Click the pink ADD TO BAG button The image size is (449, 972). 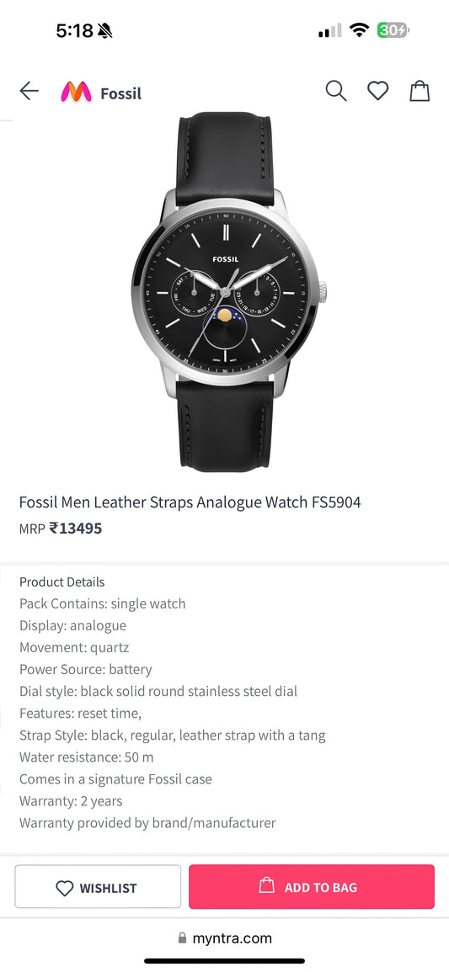pyautogui.click(x=312, y=887)
